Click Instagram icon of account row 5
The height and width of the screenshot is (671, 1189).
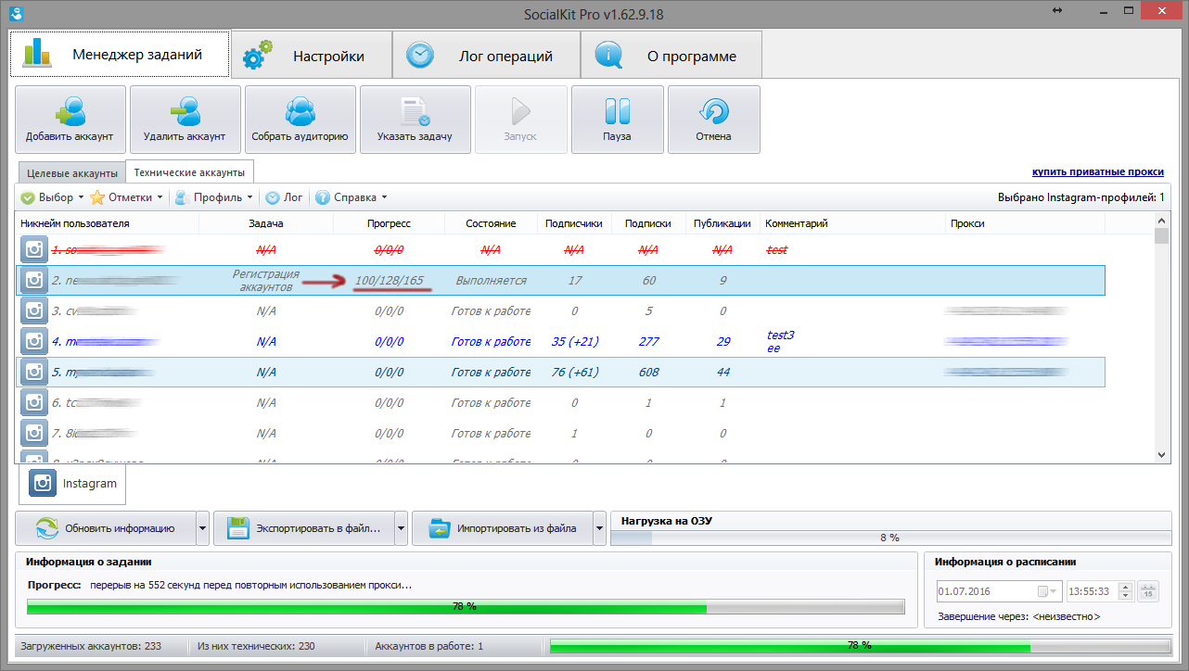pyautogui.click(x=34, y=372)
